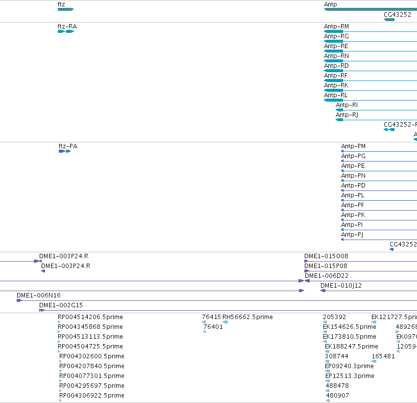Click RP004504725.5prime label
417x403 pixels.
point(91,347)
